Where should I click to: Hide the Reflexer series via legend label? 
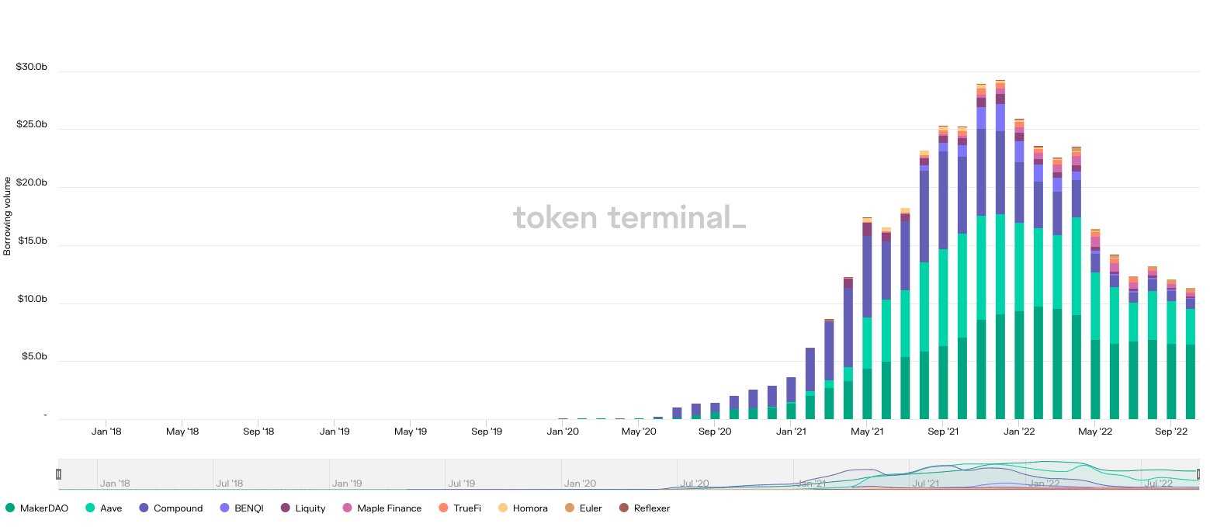coord(651,508)
